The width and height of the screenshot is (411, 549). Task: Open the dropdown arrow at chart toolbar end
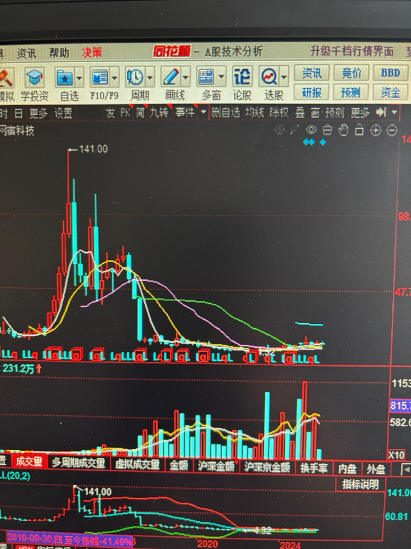394,113
